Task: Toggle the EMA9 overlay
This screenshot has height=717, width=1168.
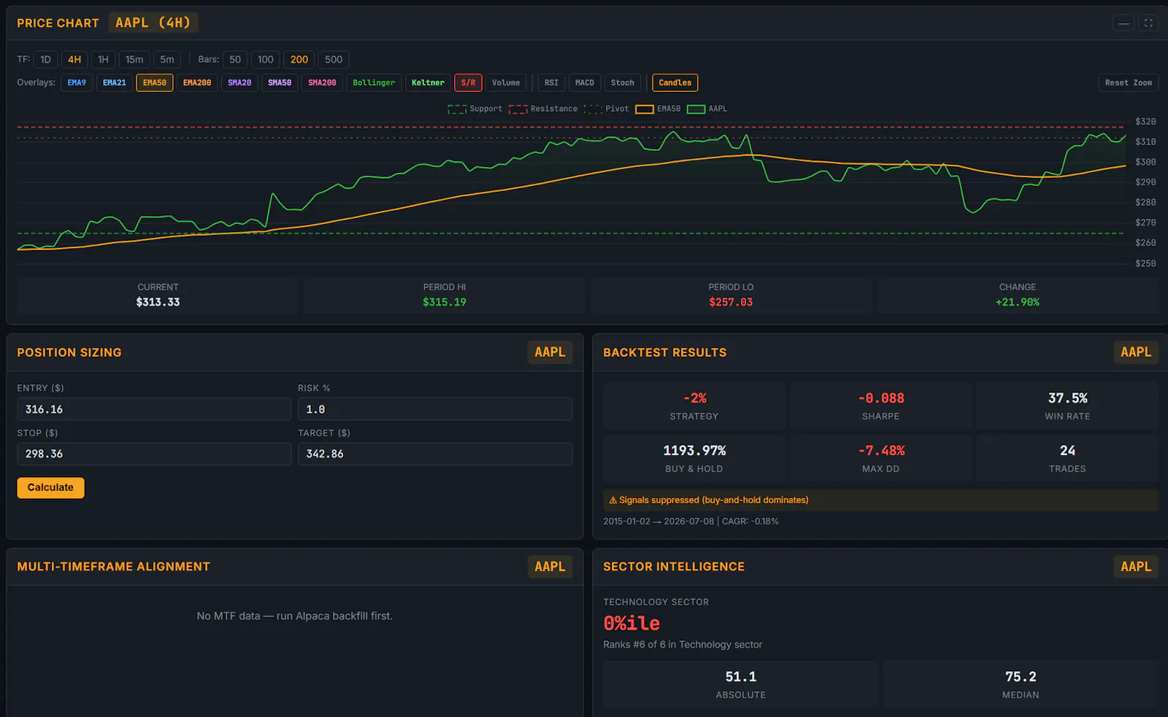Action: [77, 83]
